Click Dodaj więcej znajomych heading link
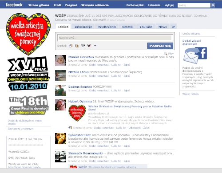Screen dimensions: 222x173 point(191,42)
